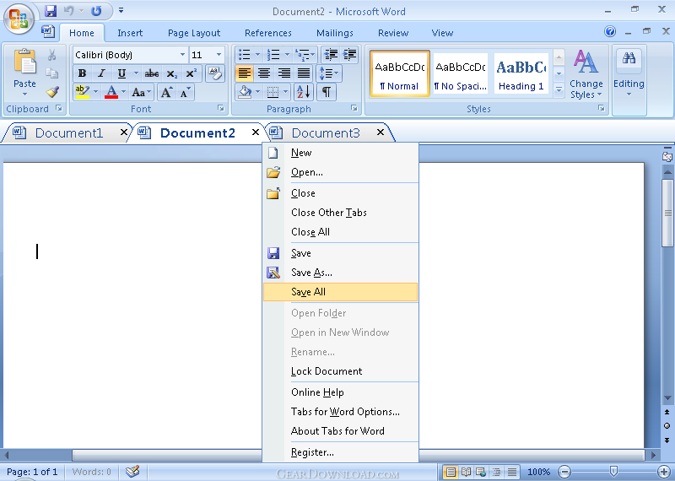Click the Bullets list icon

[244, 55]
